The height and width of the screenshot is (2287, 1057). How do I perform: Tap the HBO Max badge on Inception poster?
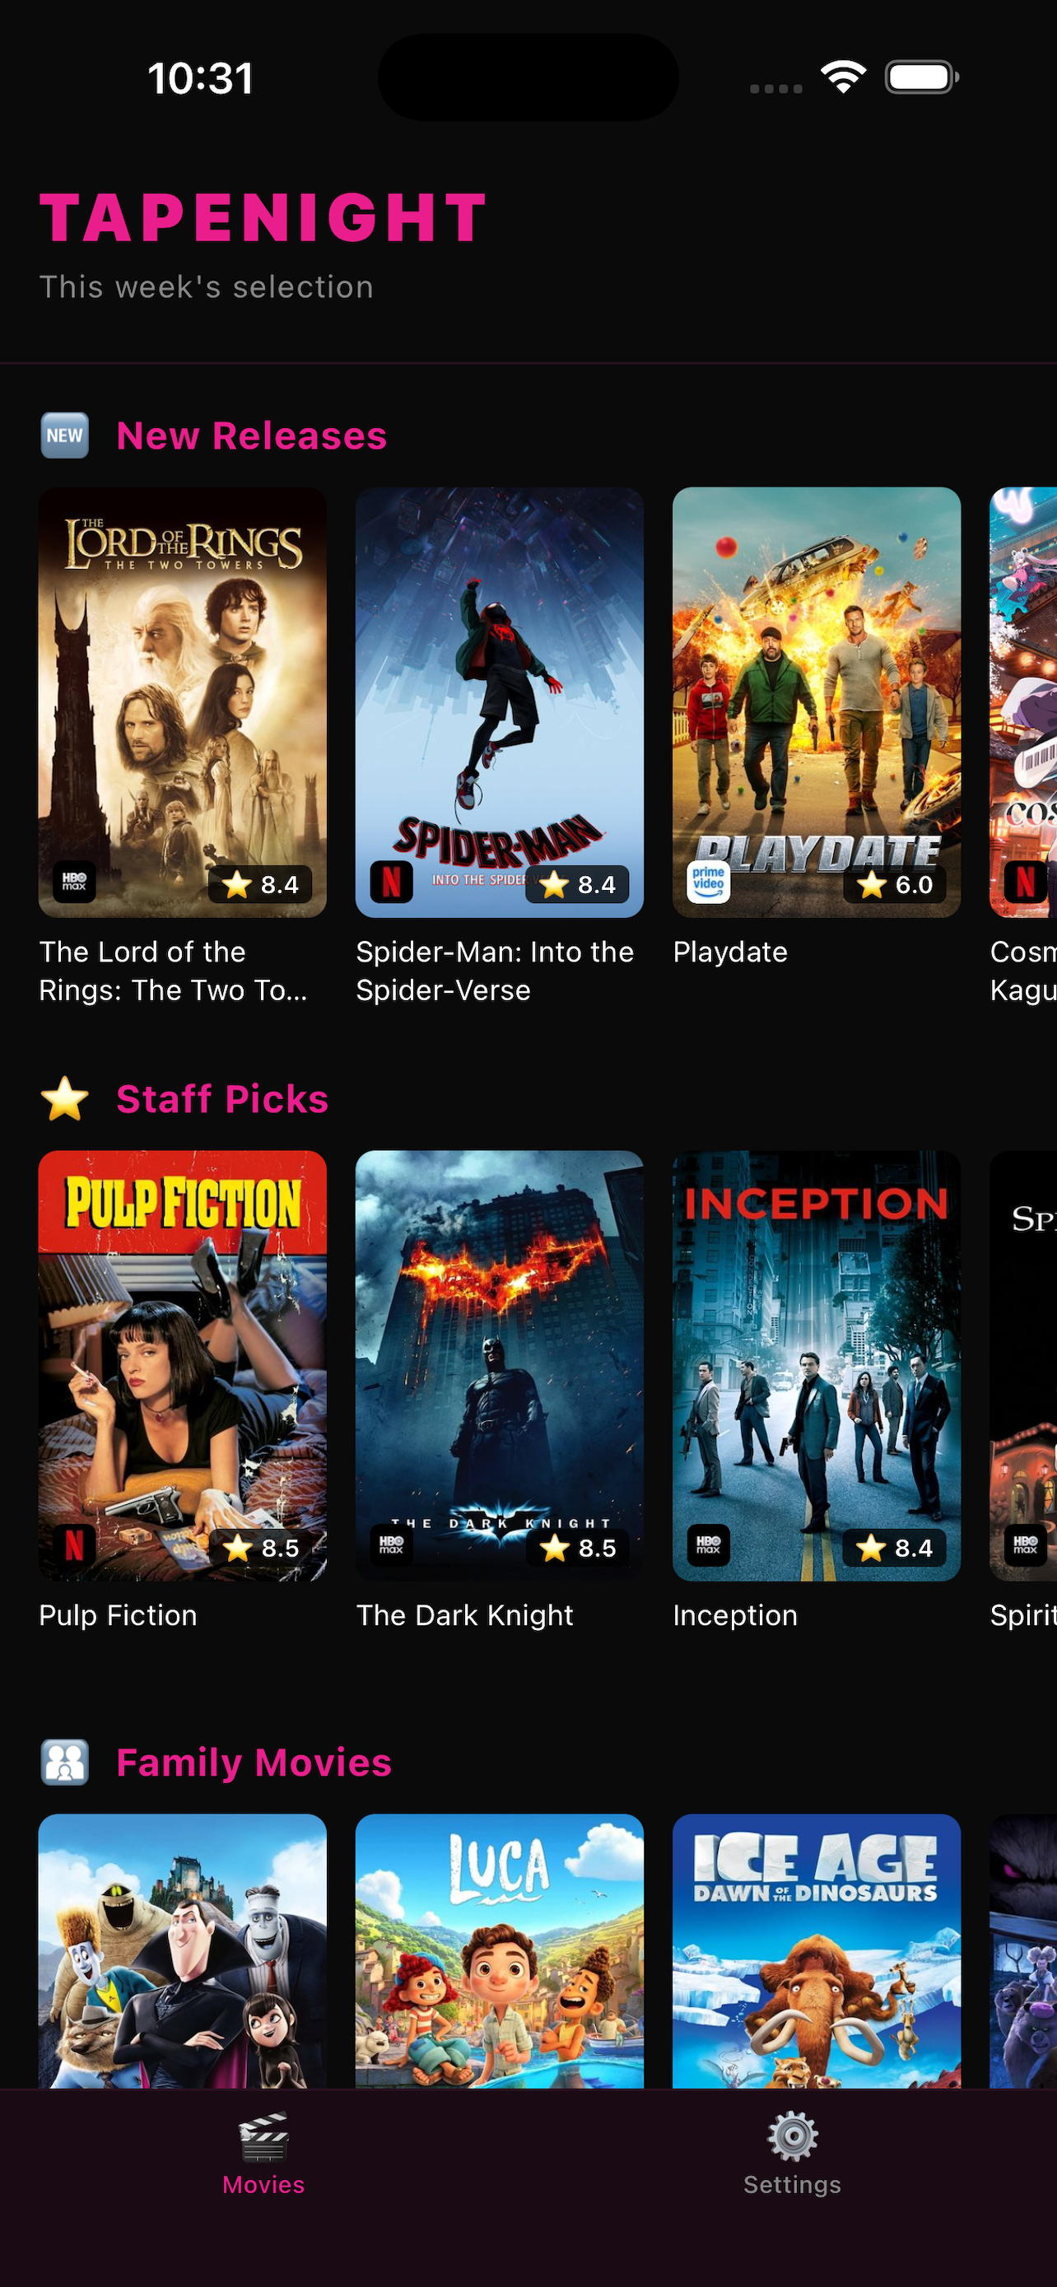coord(708,1546)
